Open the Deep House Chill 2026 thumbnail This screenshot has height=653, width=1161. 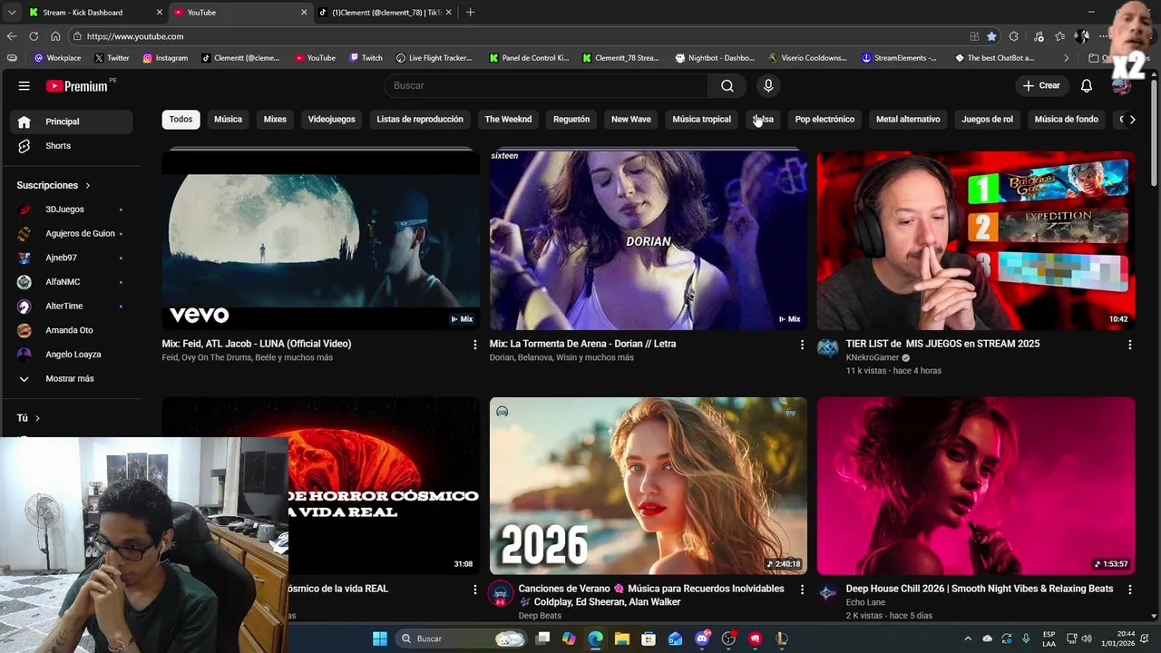click(976, 486)
